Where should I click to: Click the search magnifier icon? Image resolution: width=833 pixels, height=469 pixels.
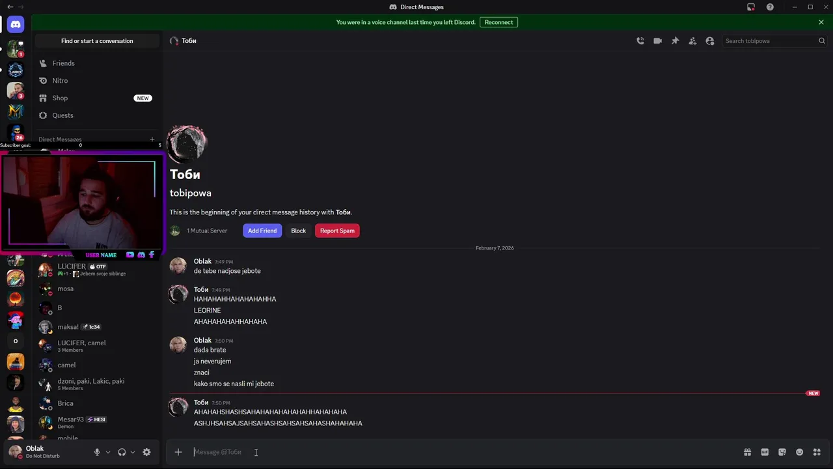(x=822, y=40)
